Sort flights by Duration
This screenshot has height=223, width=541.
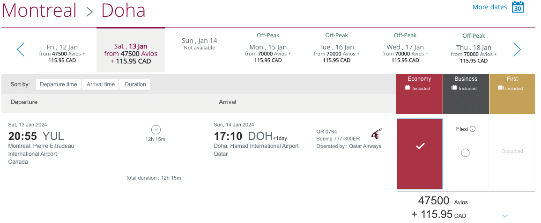coord(135,84)
